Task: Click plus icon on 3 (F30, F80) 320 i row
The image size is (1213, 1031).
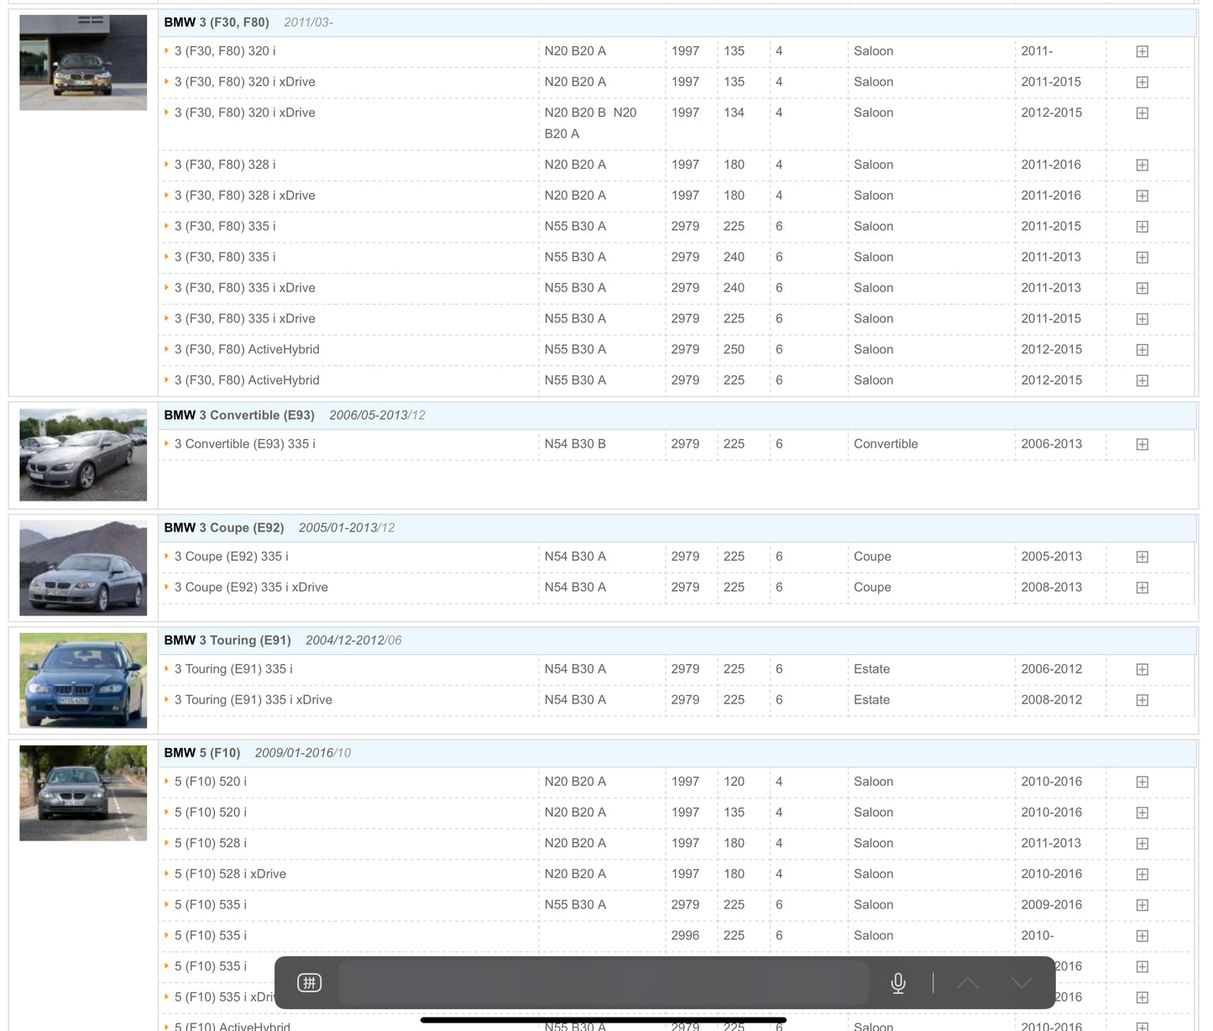Action: 1142,51
